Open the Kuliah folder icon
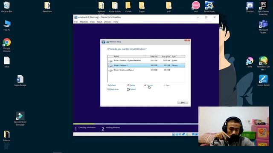This screenshot has height=153, width=273. 128,7
